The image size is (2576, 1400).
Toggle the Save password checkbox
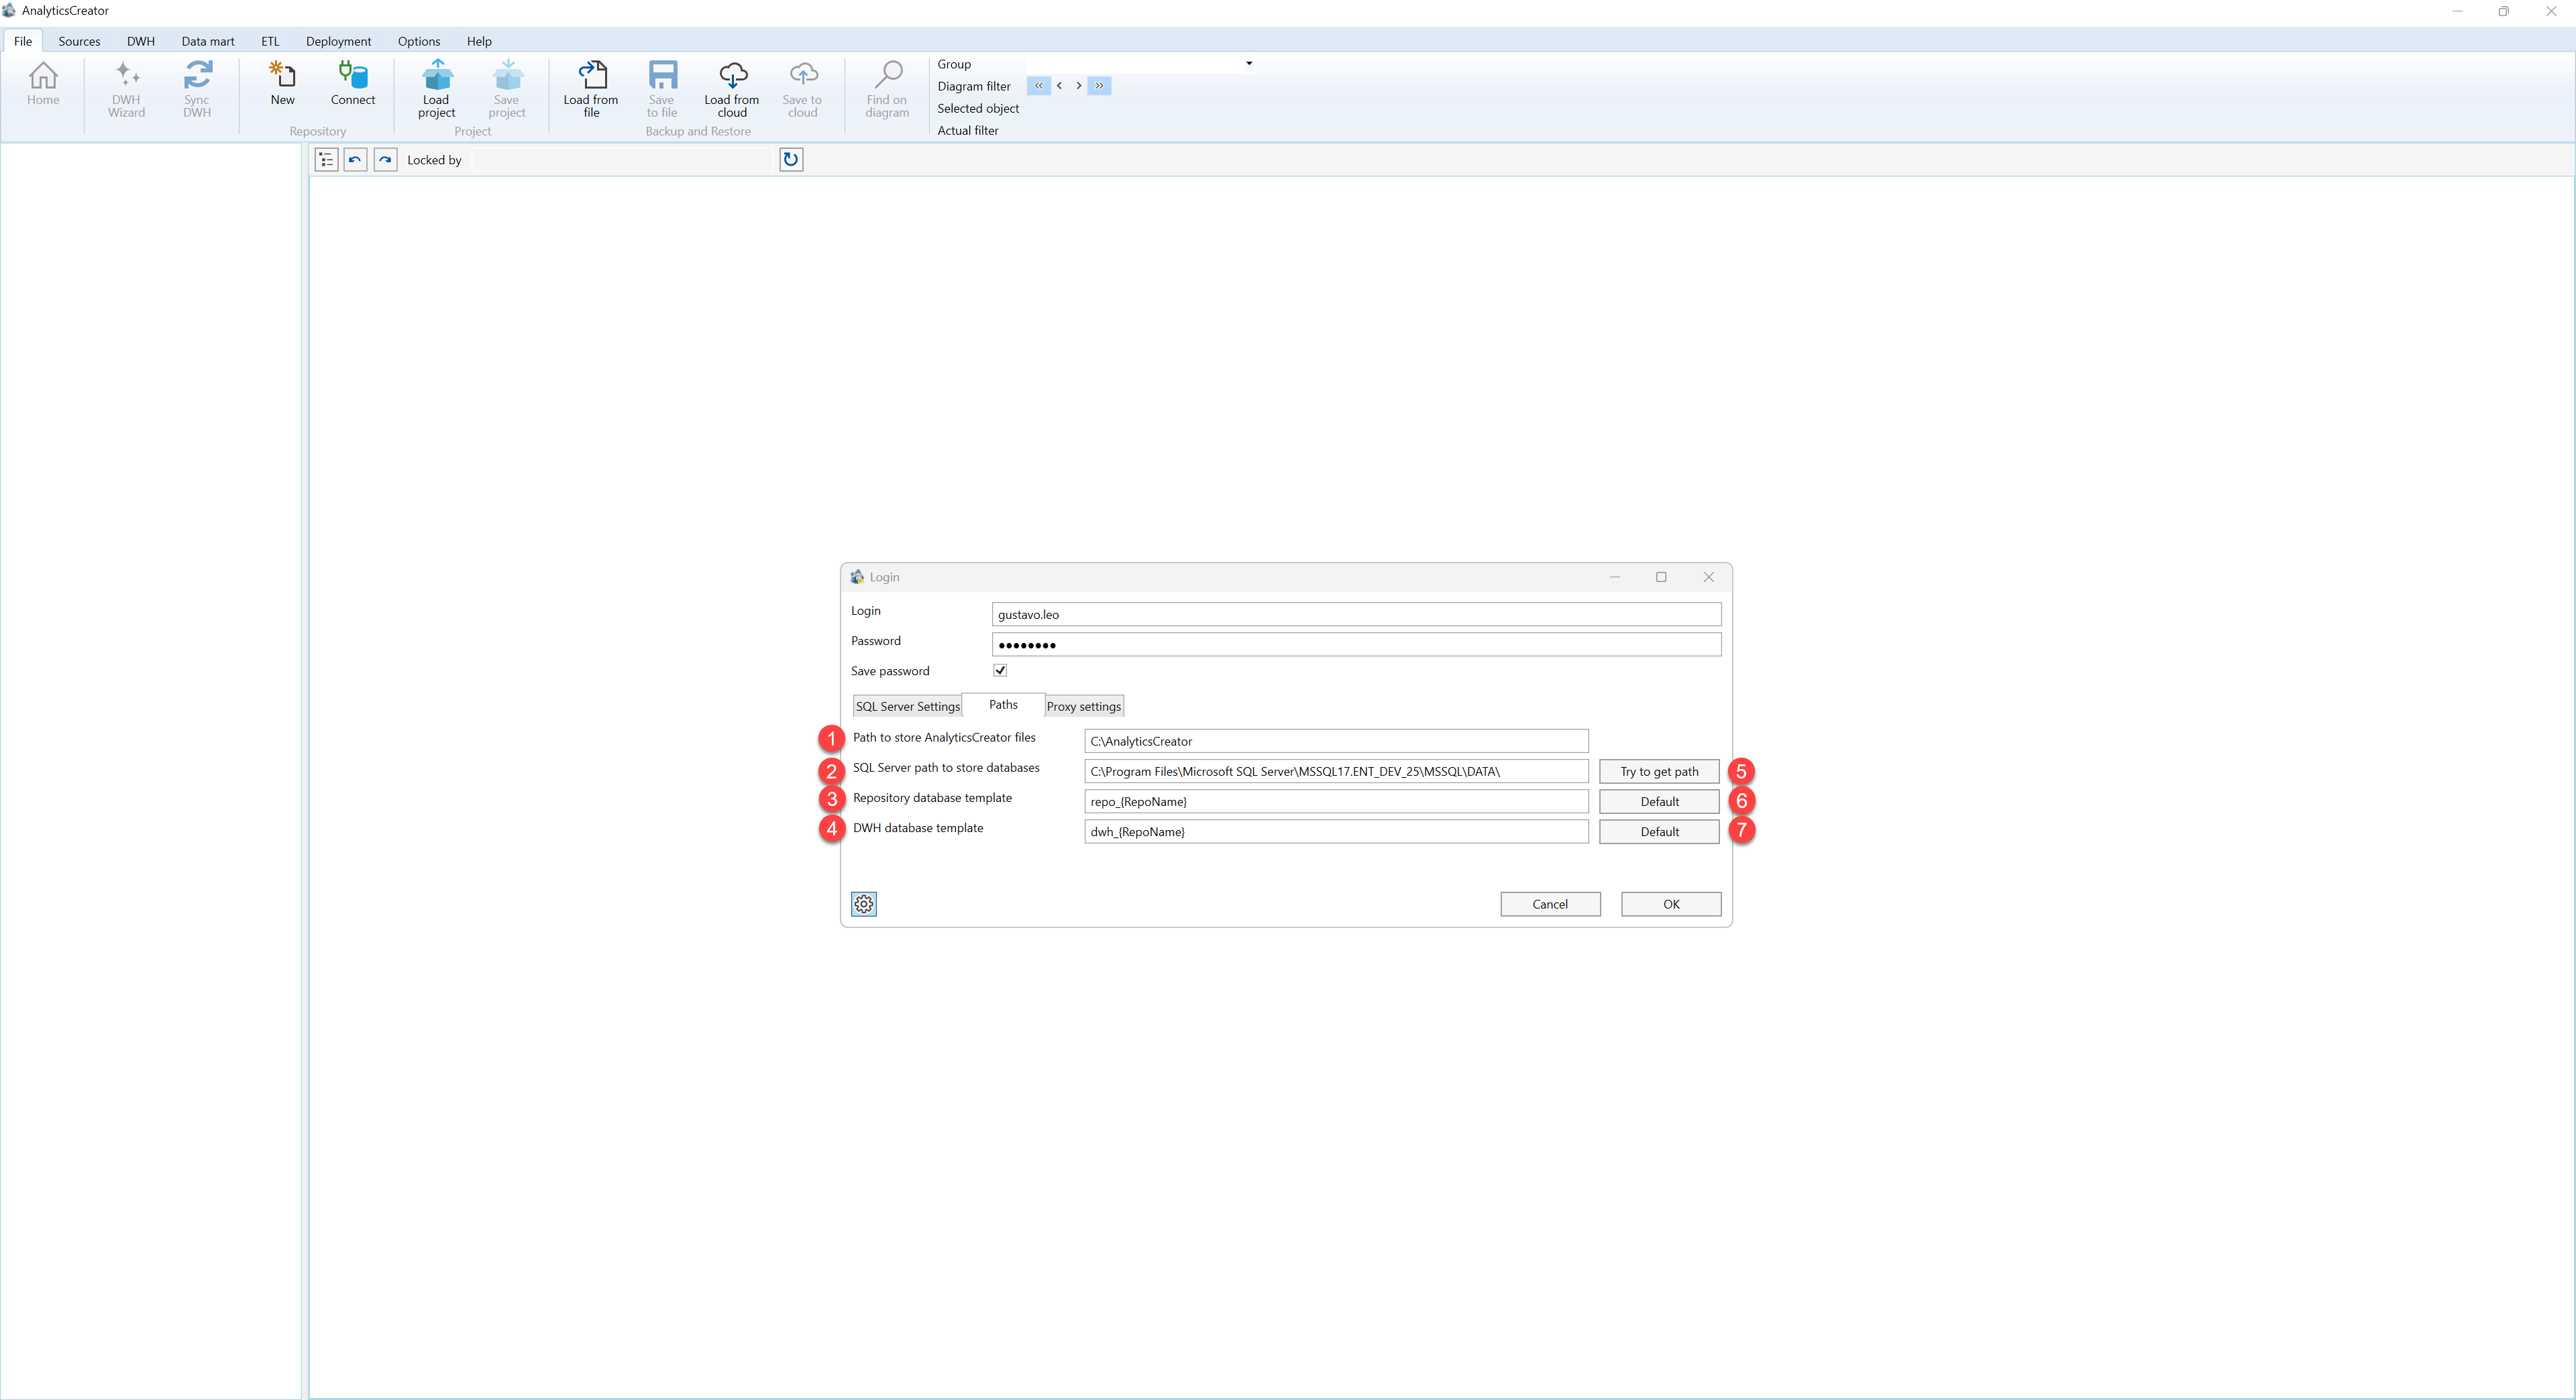tap(1000, 670)
